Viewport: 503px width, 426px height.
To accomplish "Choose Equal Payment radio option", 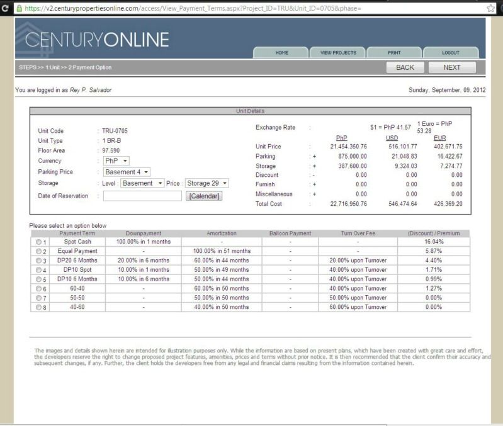I will coord(39,251).
